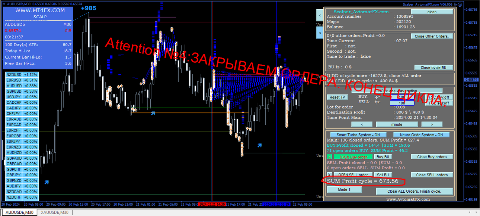
Task: Click WWW.MT4EX.COM header text
Action: pyautogui.click(x=40, y=10)
